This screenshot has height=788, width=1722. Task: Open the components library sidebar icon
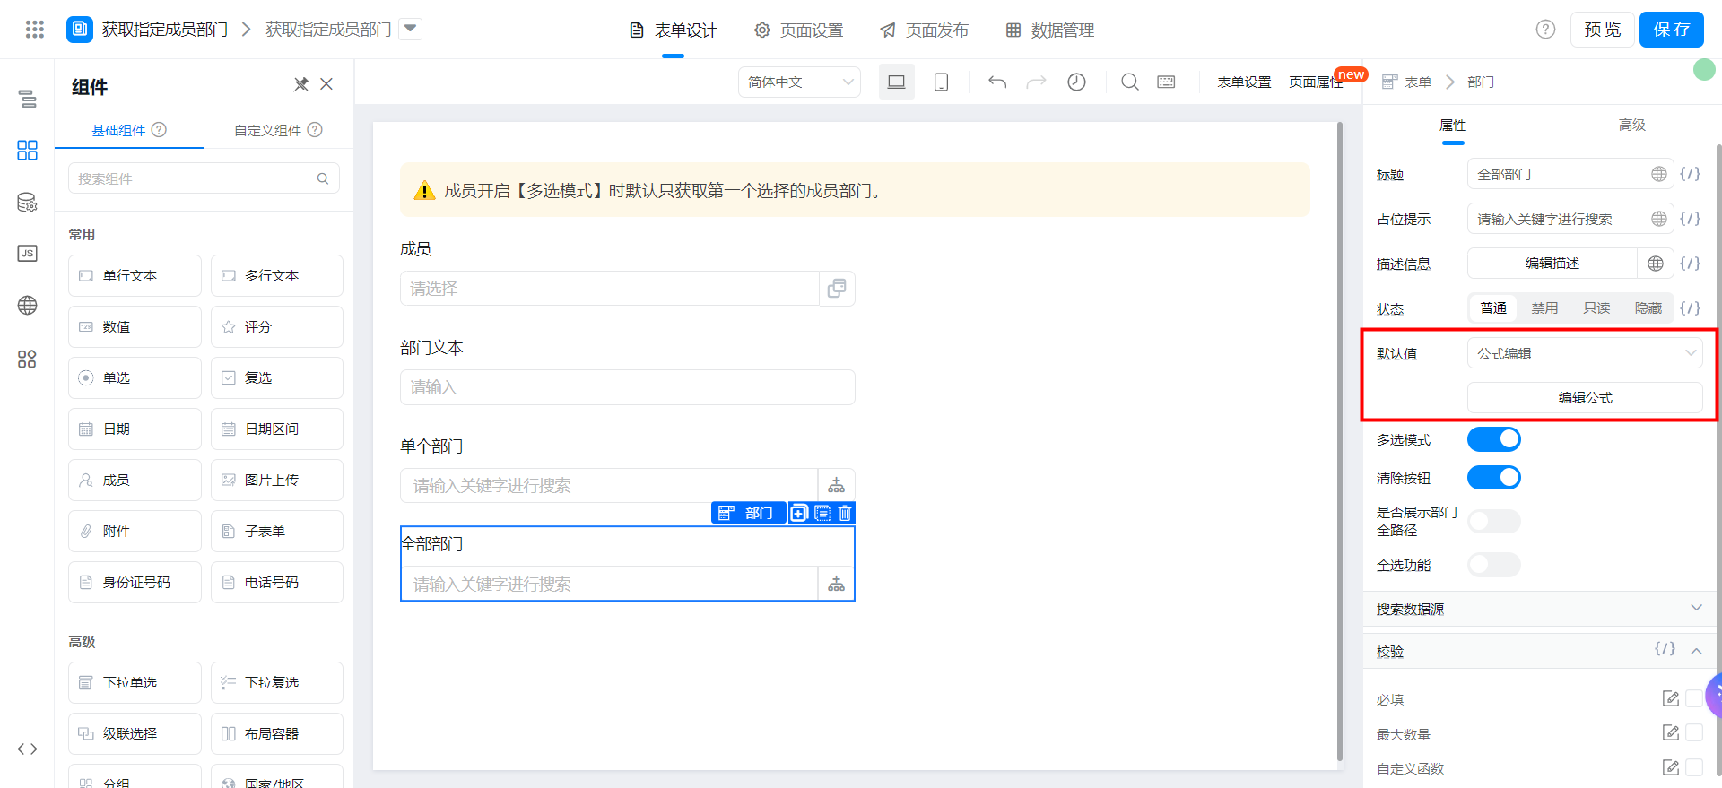click(27, 150)
